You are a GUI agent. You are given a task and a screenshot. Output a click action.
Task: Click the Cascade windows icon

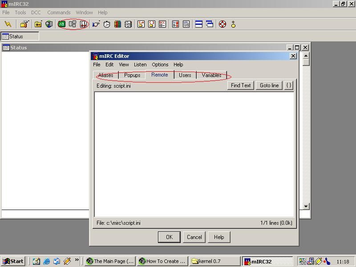210,24
